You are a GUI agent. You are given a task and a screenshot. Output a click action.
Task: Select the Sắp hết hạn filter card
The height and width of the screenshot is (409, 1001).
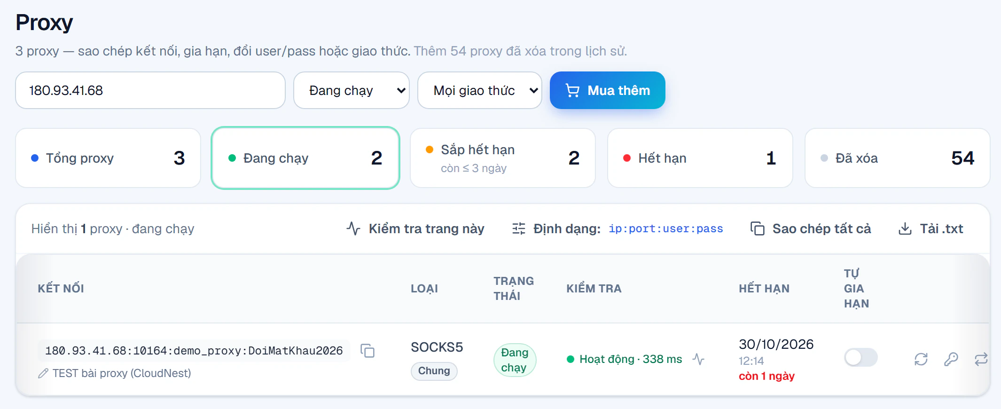click(x=503, y=158)
